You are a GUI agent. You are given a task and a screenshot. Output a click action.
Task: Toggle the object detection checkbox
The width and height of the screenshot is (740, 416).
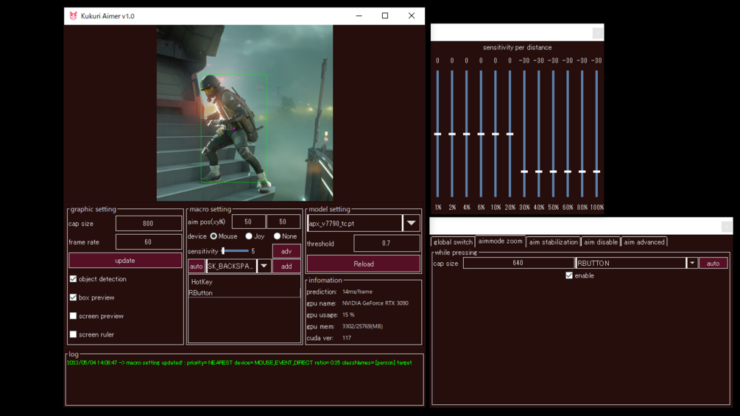73,279
